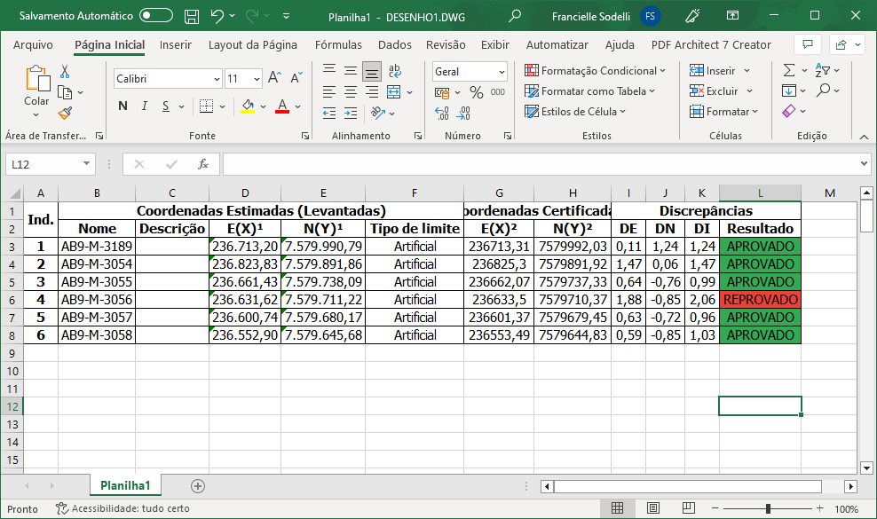Undo the last action

click(x=217, y=16)
